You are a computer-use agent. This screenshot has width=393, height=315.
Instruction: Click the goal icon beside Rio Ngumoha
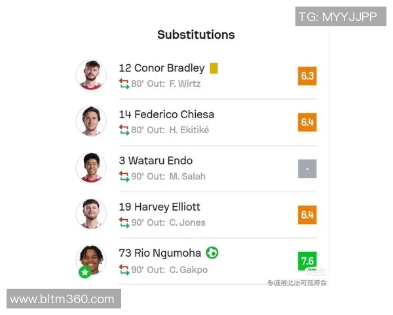click(x=212, y=253)
